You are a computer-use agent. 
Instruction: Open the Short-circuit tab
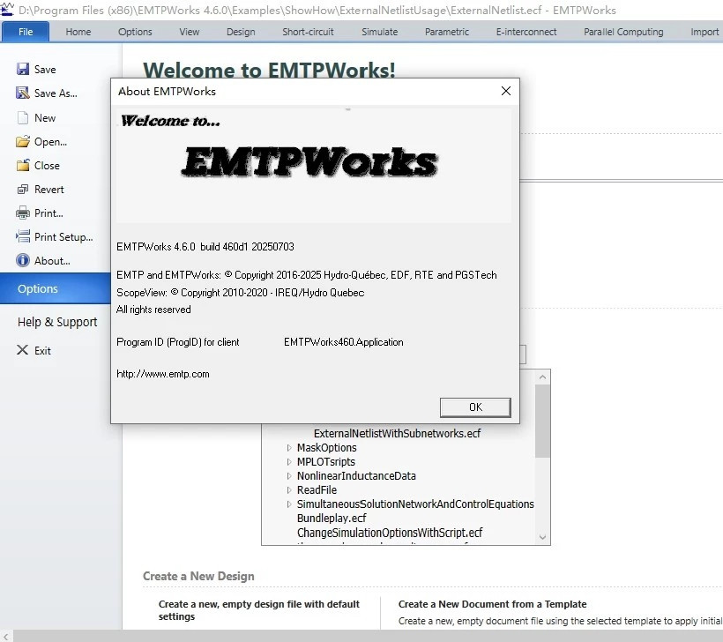coord(308,32)
